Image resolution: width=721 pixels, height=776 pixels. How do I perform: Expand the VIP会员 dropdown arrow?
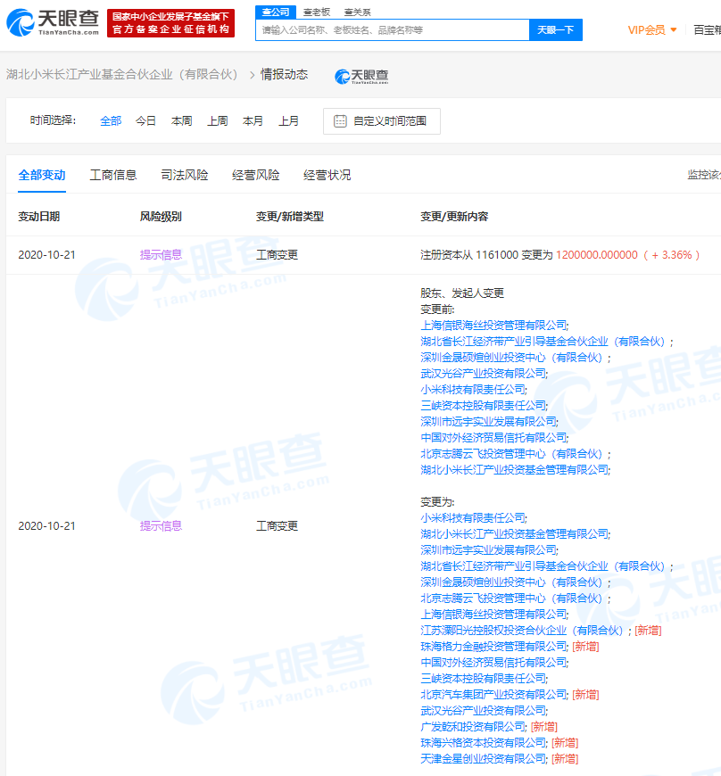(674, 30)
